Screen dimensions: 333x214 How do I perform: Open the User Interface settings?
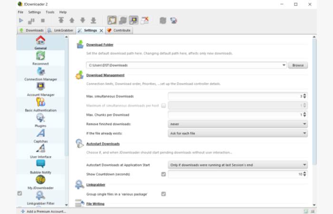point(40,151)
